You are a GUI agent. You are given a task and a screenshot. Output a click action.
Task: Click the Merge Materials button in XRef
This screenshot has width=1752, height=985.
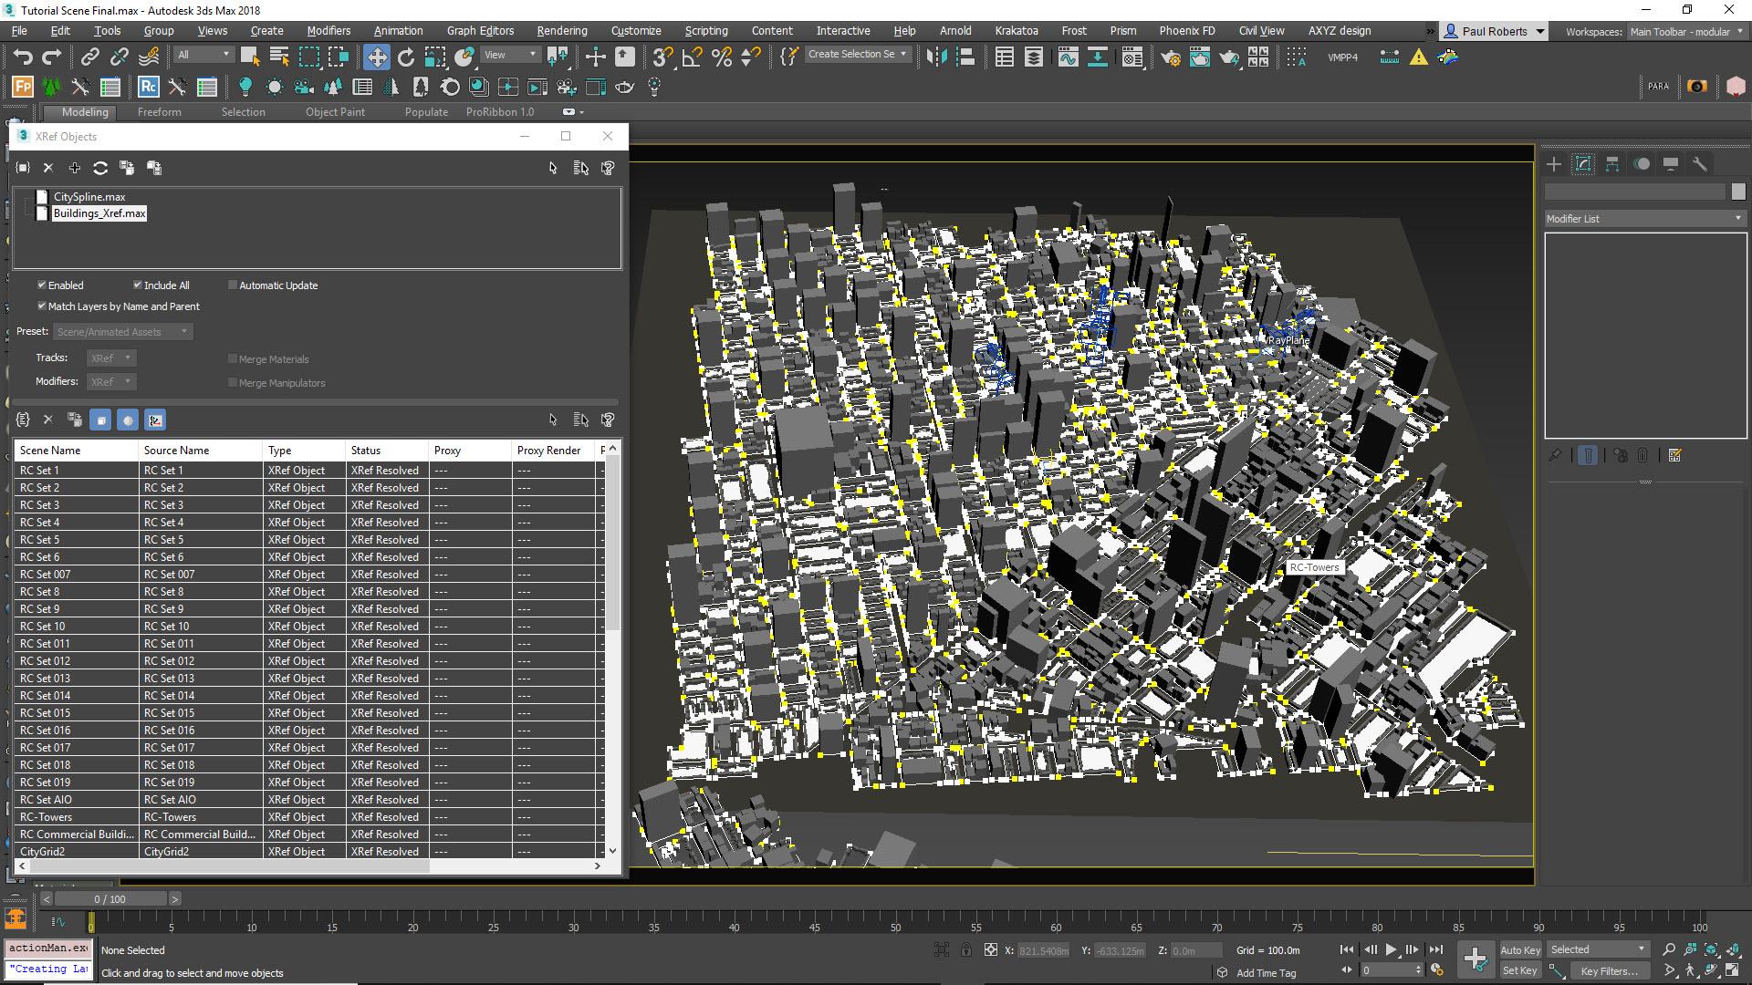[x=233, y=358]
